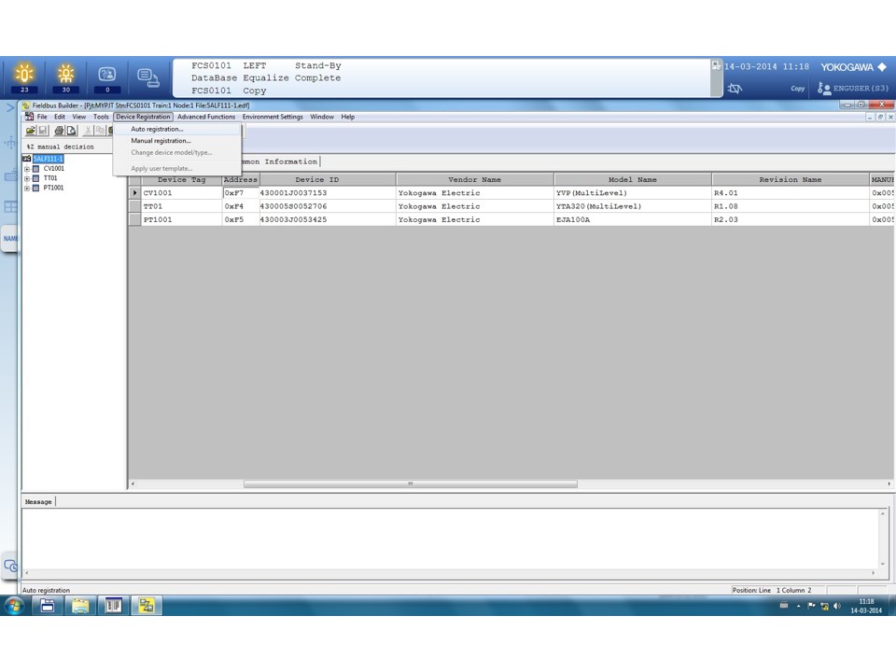Choose Manual registration from Device Registration menu
Screen dimensions: 896x672
pyautogui.click(x=159, y=141)
